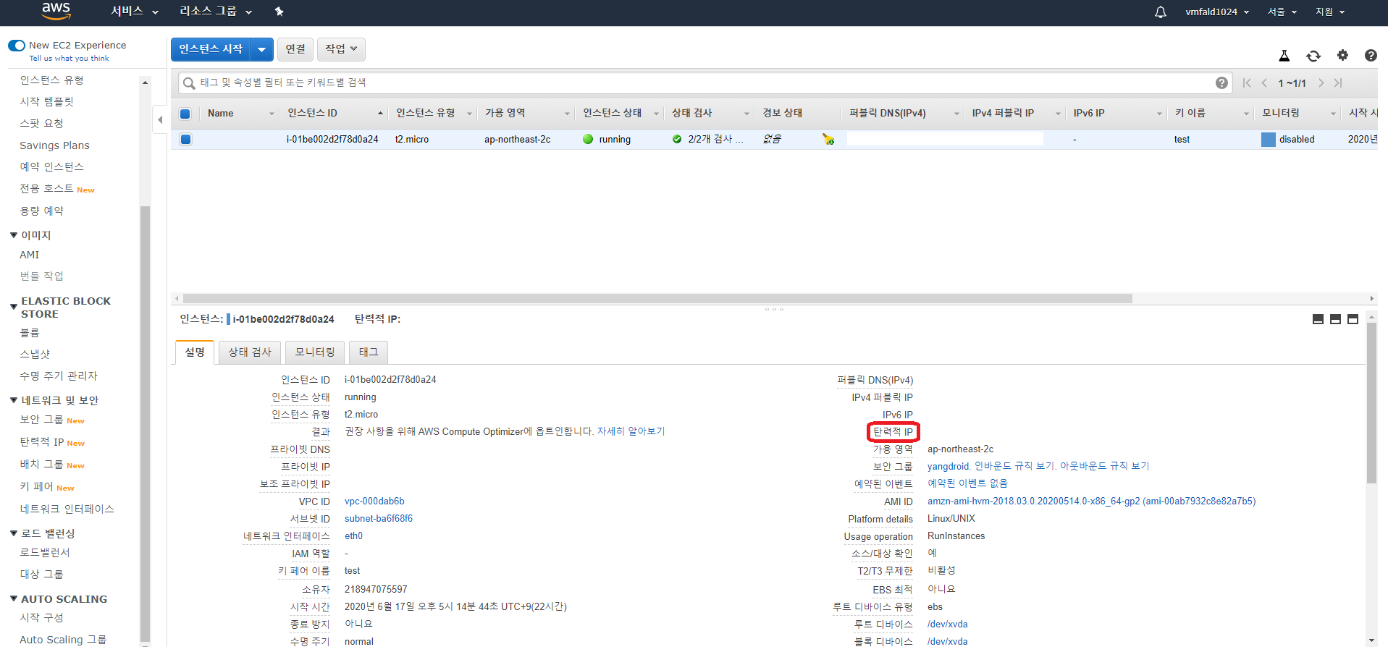Sort by Name column header
The height and width of the screenshot is (652, 1388).
point(240,114)
